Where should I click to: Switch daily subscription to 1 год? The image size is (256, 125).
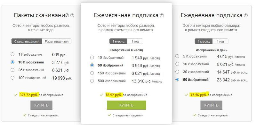tap(220, 42)
